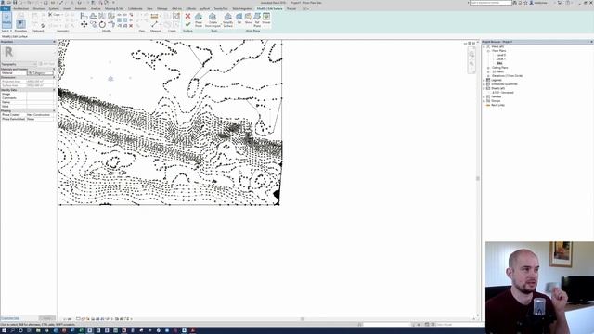The width and height of the screenshot is (594, 334).
Task: Expand the 3D Views node
Action: [489, 71]
